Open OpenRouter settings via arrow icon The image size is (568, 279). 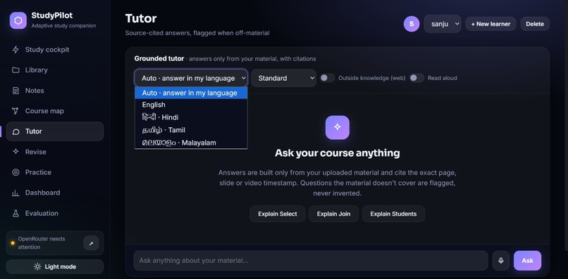[91, 243]
